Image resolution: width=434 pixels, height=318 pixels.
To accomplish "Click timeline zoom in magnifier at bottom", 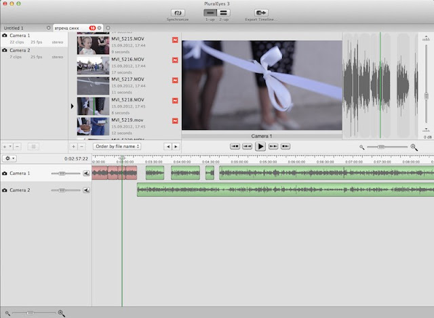I will tap(62, 313).
